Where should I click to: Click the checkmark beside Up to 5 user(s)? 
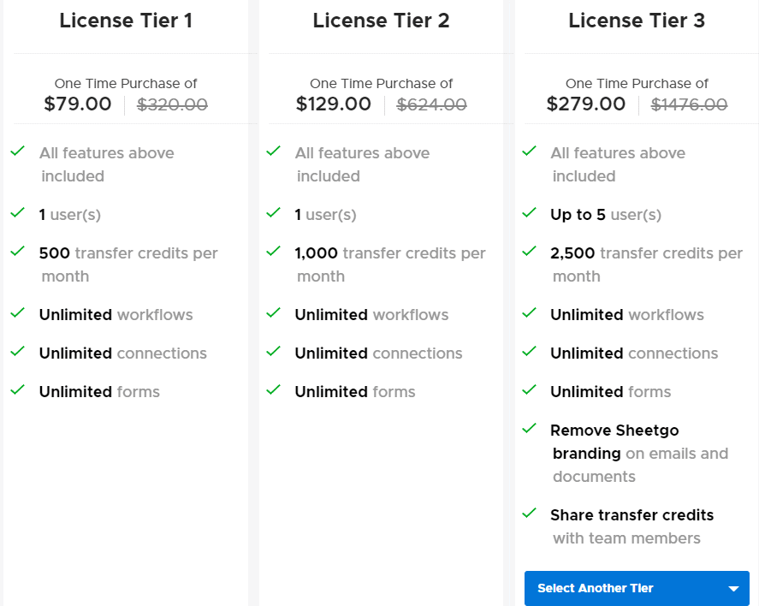coord(529,213)
